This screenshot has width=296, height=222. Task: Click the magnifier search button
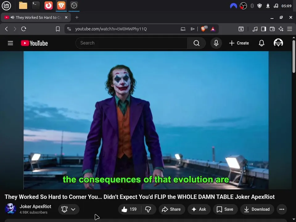pos(196,43)
